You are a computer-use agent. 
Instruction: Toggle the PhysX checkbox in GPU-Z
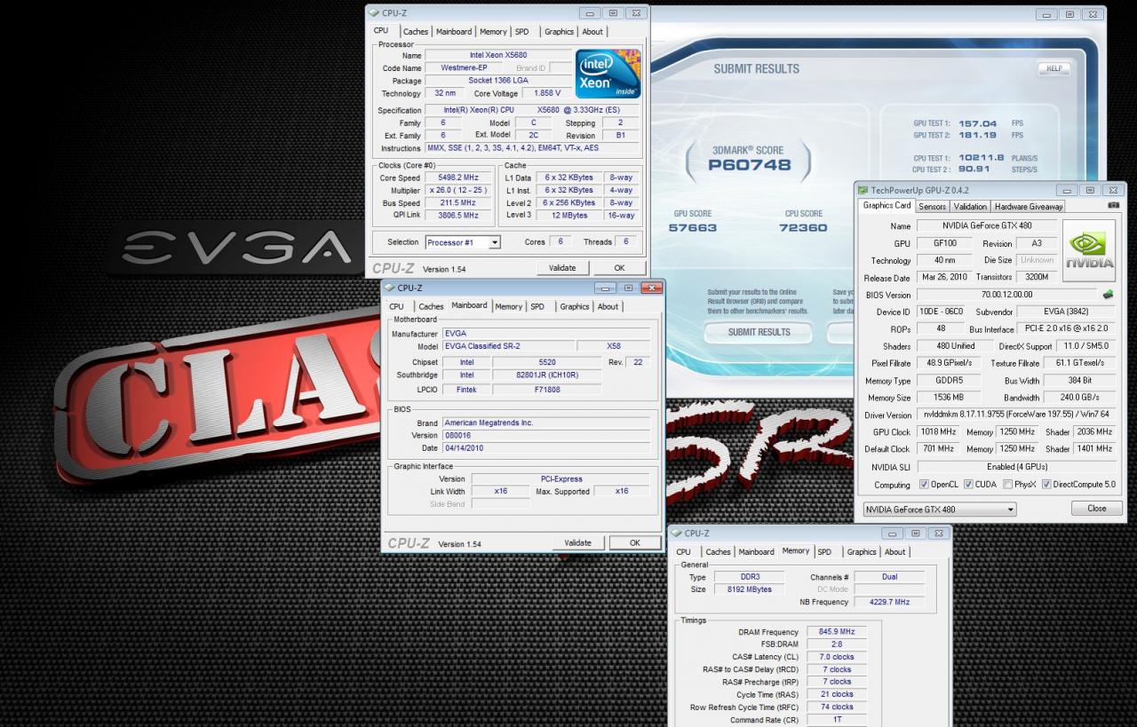point(1007,485)
